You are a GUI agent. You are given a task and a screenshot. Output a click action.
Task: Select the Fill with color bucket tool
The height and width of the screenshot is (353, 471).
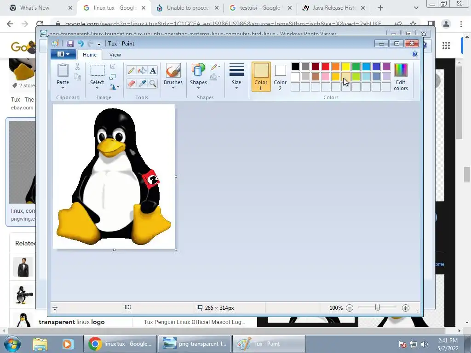click(x=142, y=70)
